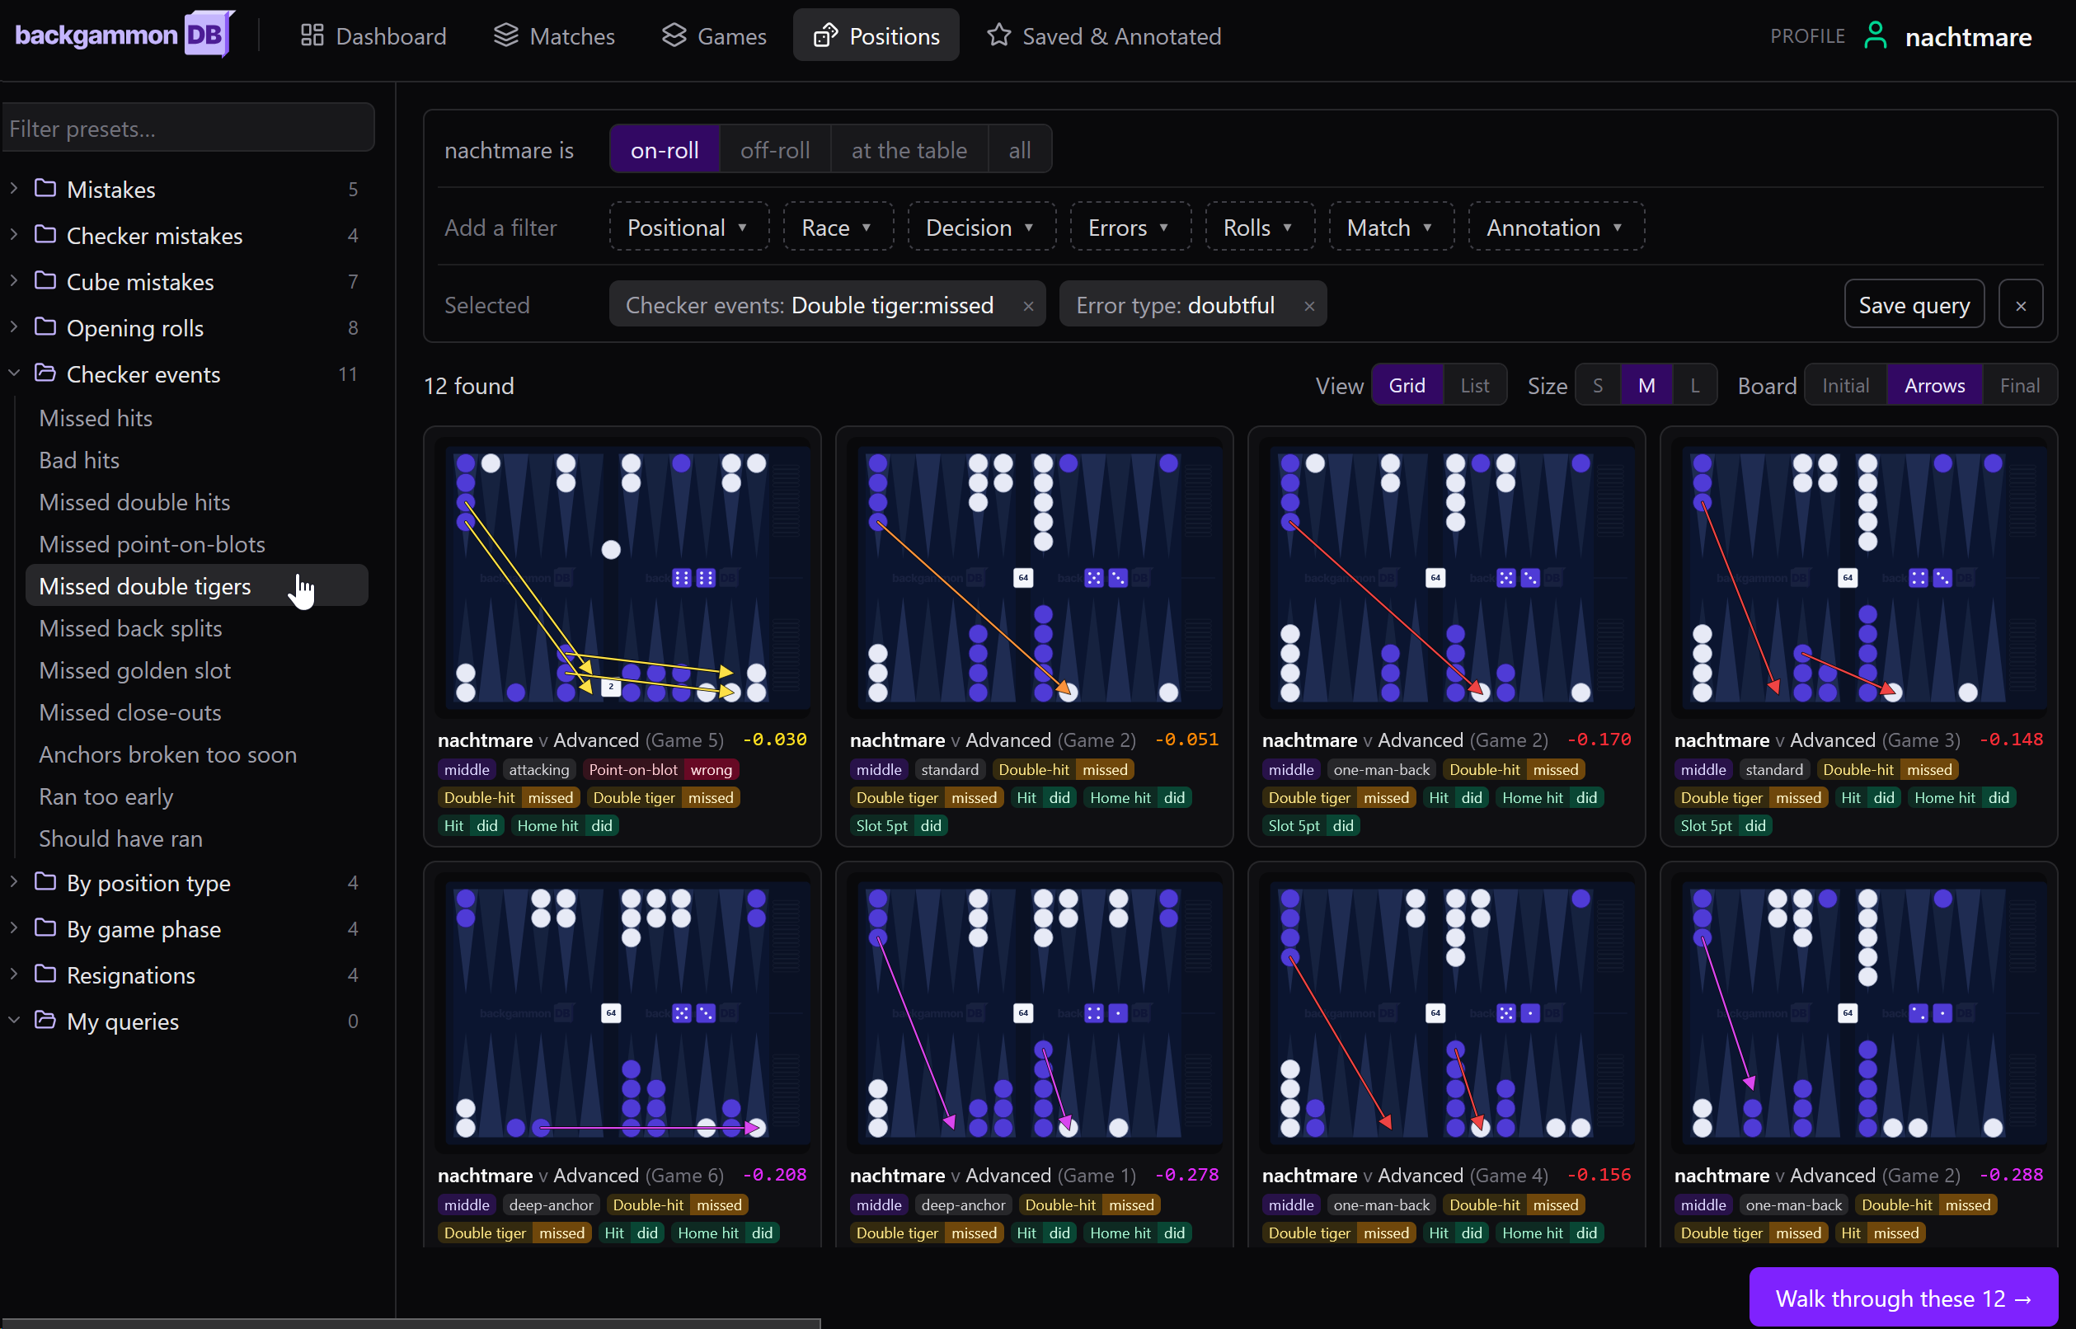
Task: Click the Mistakes folder icon
Action: tap(45, 188)
